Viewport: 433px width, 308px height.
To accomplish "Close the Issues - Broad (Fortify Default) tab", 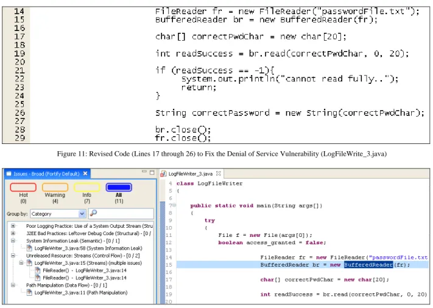I will (x=85, y=174).
